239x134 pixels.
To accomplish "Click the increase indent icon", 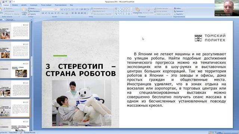I will pyautogui.click(x=85, y=9).
